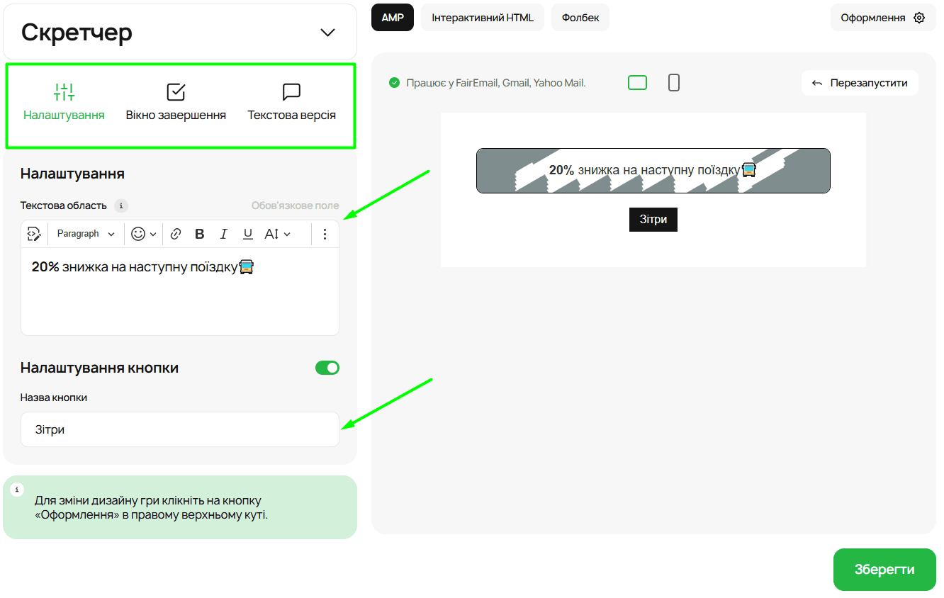Image resolution: width=944 pixels, height=598 pixels.
Task: Collapse the Скретчер panel chevron
Action: pyautogui.click(x=327, y=33)
